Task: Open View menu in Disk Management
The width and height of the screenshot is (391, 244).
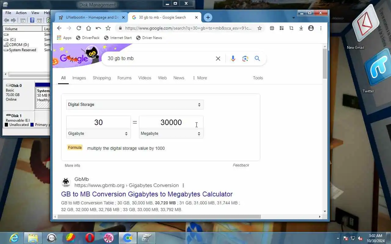Action: 35,13
